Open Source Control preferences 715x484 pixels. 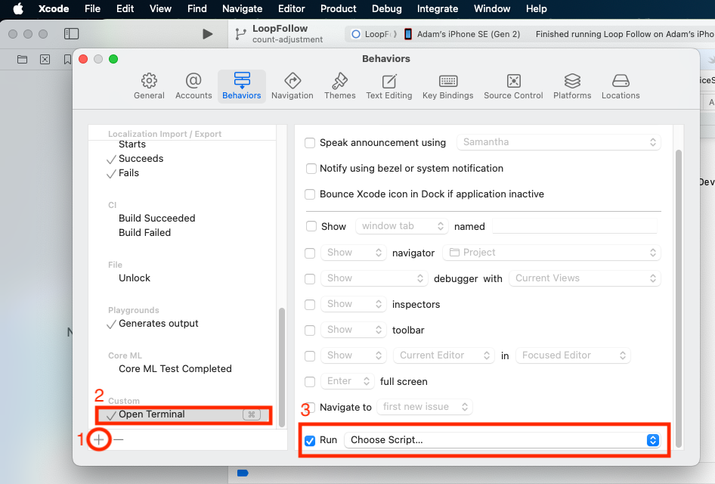click(513, 85)
